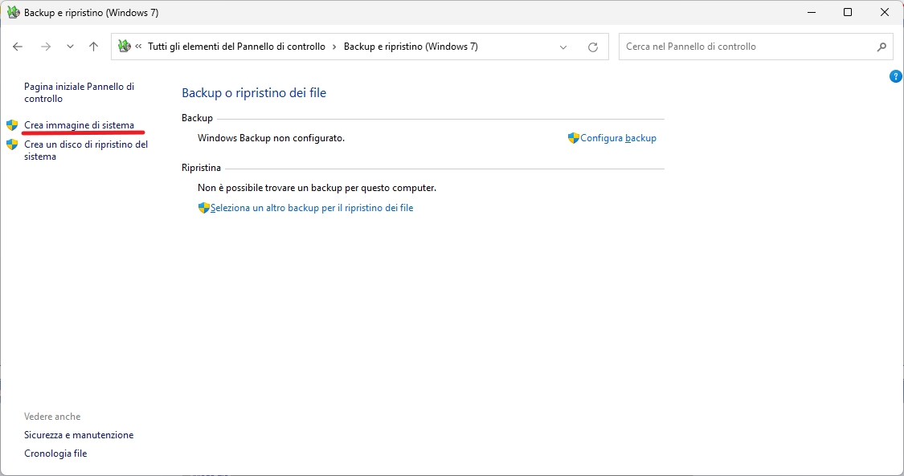Open 'Pagina iniziale Pannello di controllo'
Viewport: 904px width, 476px height.
pyautogui.click(x=79, y=92)
